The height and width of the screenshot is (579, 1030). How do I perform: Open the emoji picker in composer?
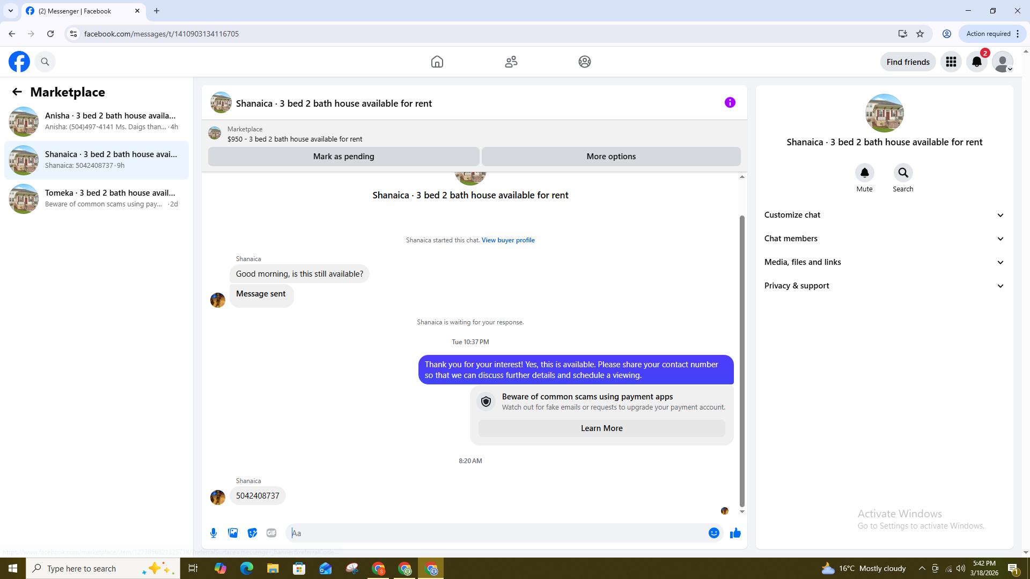click(x=713, y=533)
